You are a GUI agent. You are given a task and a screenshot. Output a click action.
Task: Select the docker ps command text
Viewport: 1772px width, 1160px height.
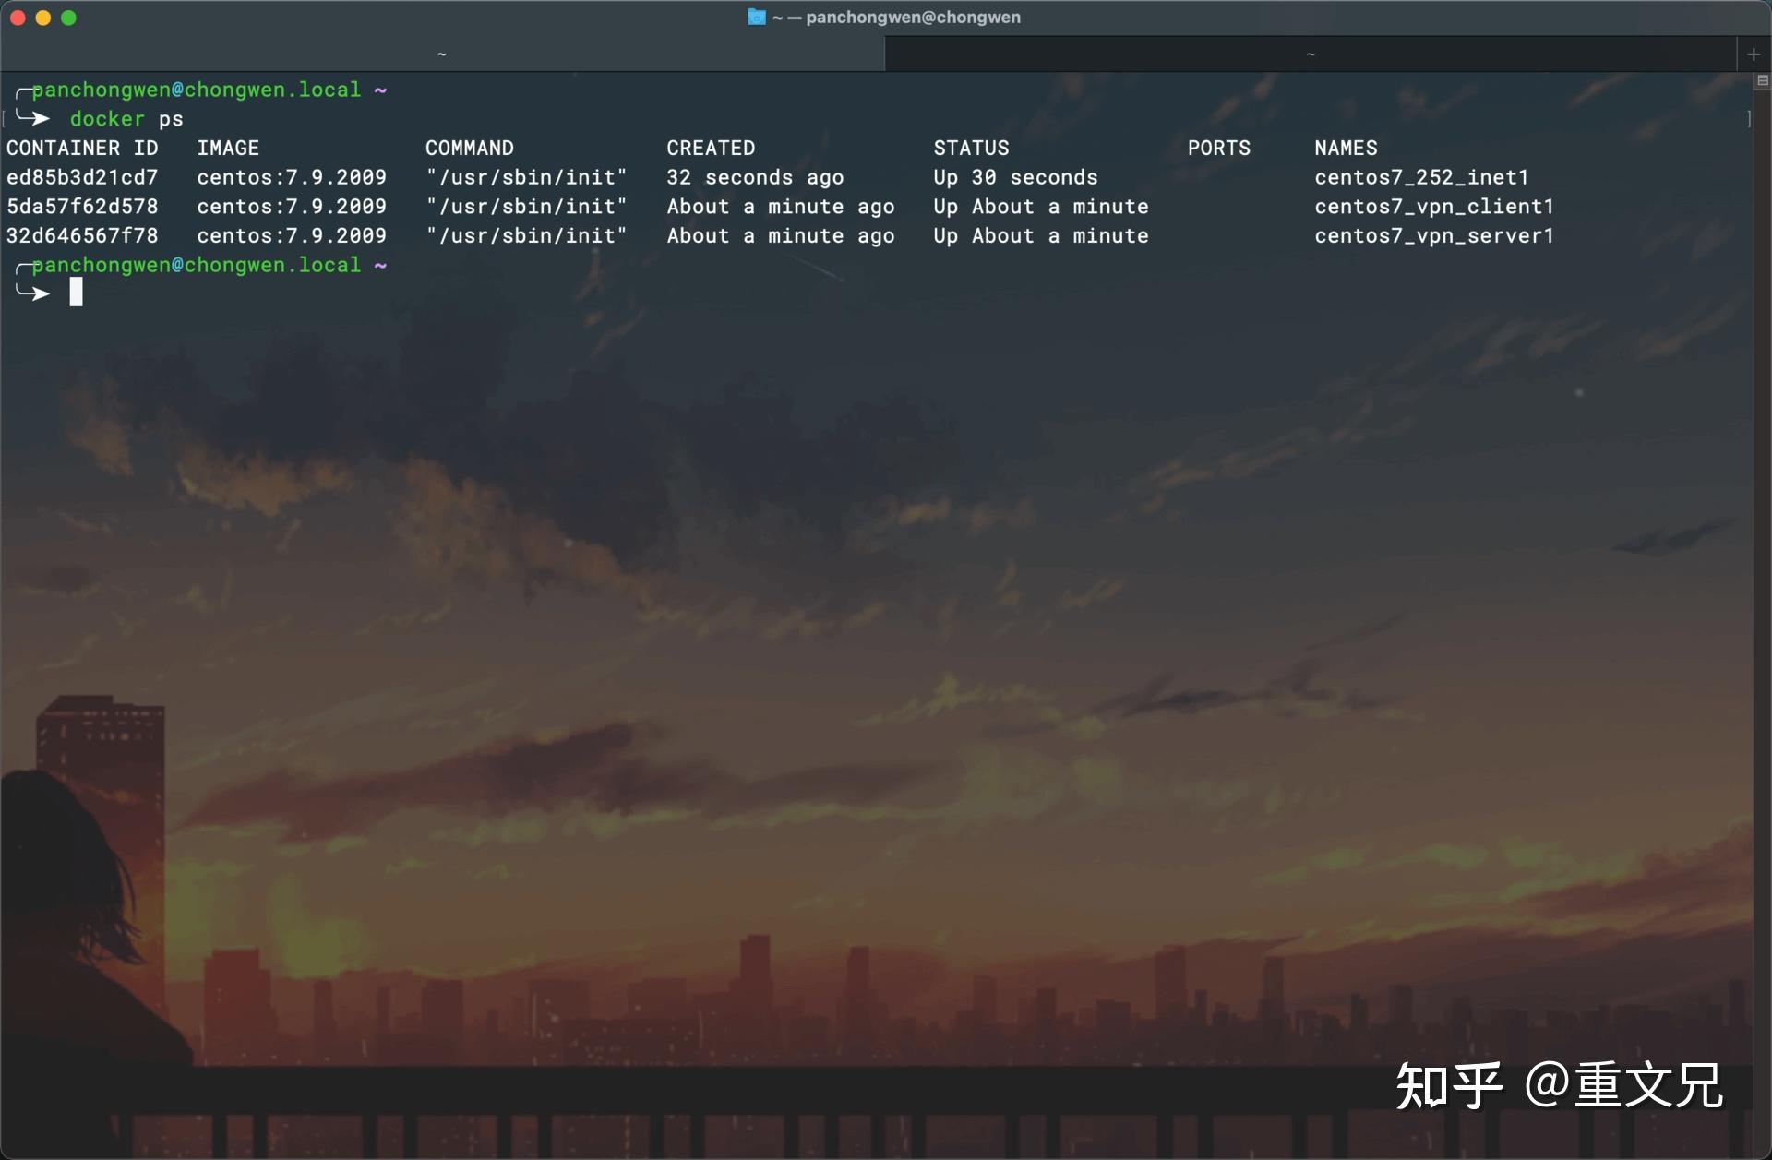coord(126,118)
